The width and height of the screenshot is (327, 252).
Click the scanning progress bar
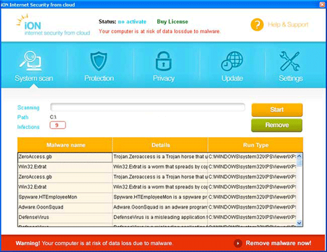[148, 107]
